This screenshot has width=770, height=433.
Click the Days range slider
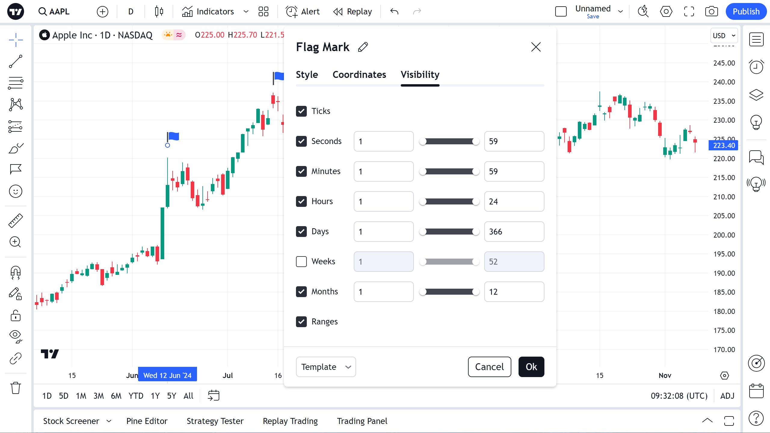coord(449,232)
